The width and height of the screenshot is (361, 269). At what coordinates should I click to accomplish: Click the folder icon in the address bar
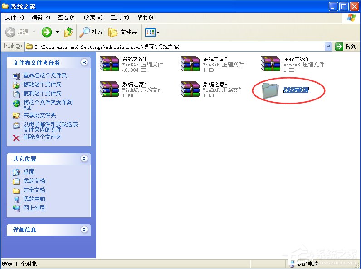coord(29,47)
